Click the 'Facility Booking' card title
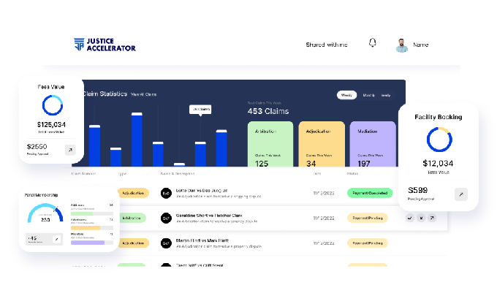This screenshot has width=497, height=285. coord(439,117)
